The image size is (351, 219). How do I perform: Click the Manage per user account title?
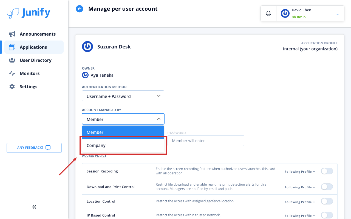(123, 9)
